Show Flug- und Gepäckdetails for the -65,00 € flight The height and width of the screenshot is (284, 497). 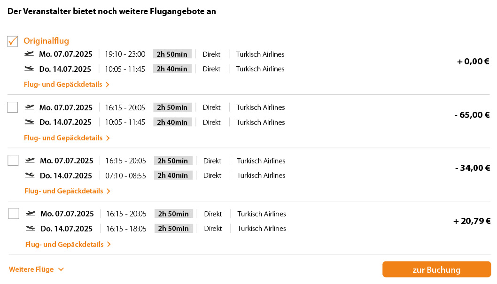pyautogui.click(x=66, y=138)
